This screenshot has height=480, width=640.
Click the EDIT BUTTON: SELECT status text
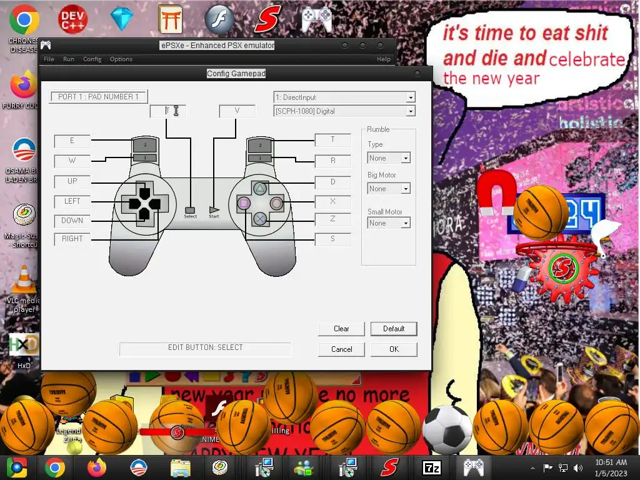pyautogui.click(x=205, y=347)
